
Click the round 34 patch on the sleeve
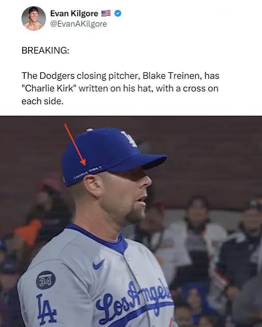click(x=46, y=280)
